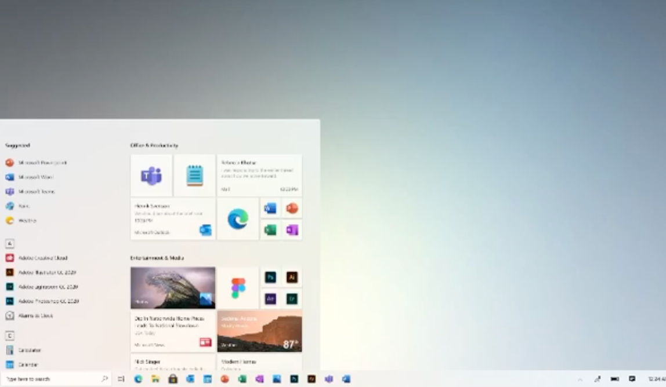Open the small Illustrator tile
The image size is (666, 387).
click(292, 277)
